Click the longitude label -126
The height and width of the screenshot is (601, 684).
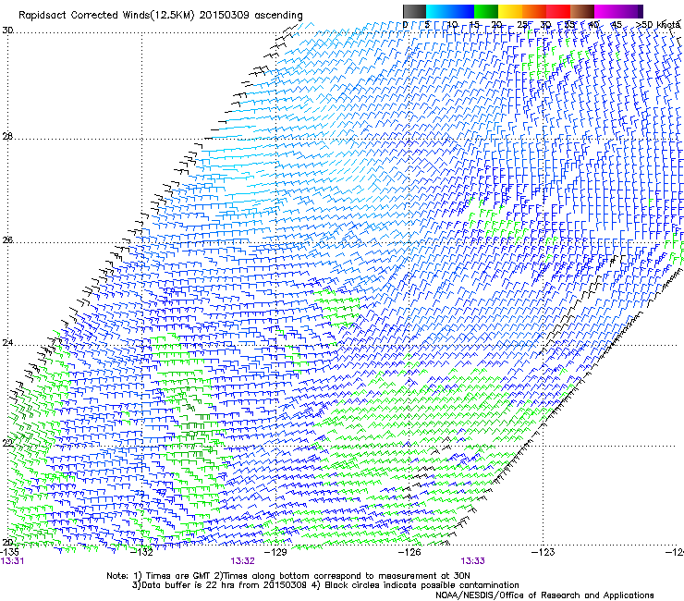pyautogui.click(x=409, y=552)
